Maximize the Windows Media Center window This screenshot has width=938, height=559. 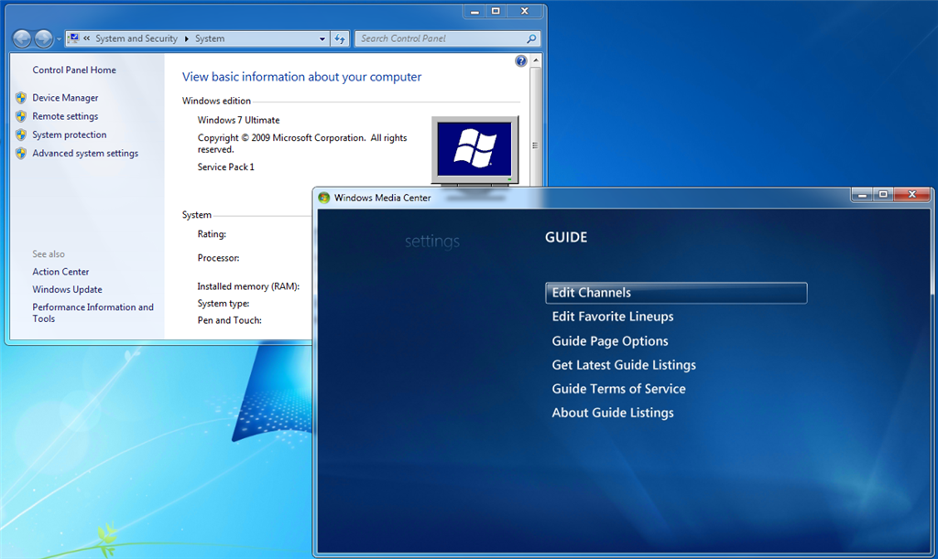pos(883,195)
